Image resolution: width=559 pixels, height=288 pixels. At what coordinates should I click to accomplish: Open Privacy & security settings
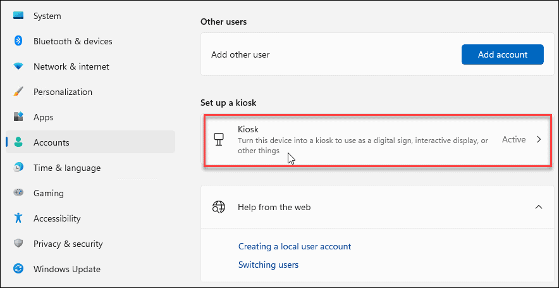[68, 244]
